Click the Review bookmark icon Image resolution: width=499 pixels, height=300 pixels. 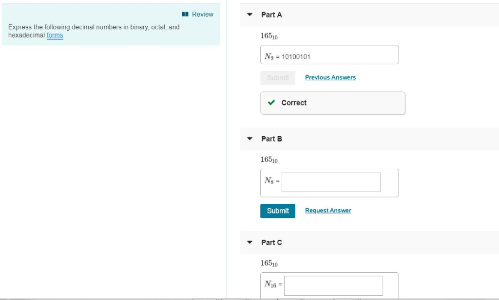point(184,14)
